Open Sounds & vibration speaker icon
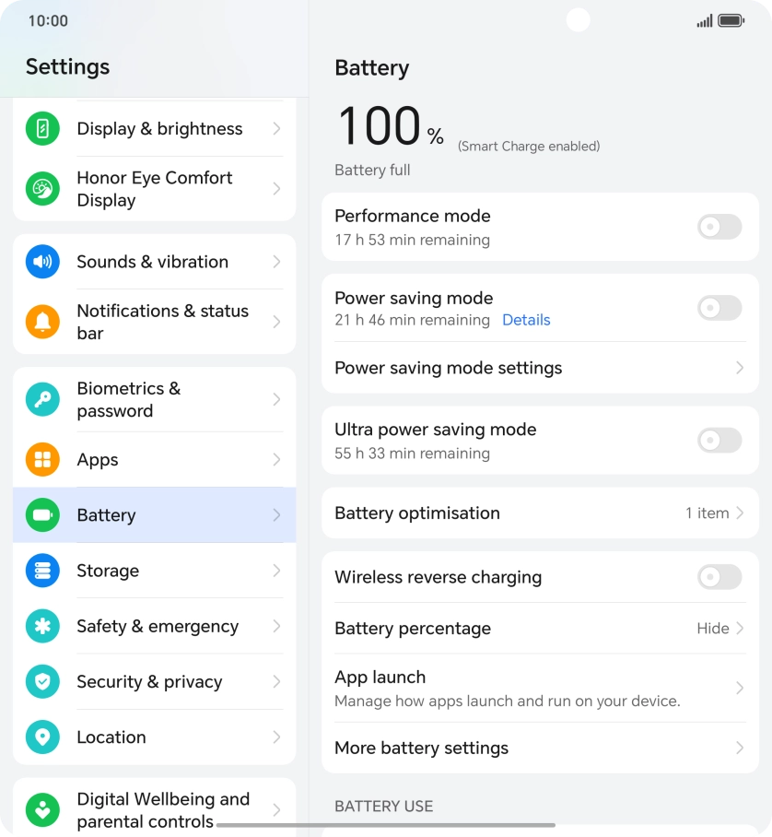772x837 pixels. click(x=42, y=262)
